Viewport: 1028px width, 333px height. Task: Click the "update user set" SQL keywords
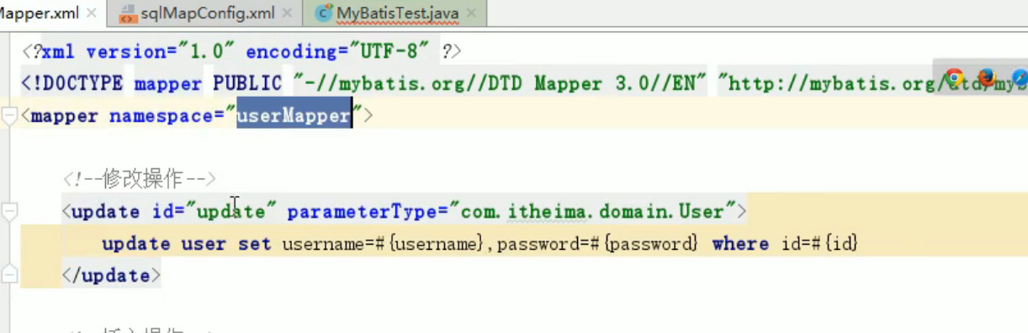187,244
